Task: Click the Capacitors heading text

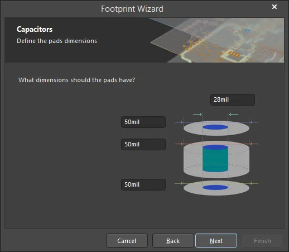Action: pos(35,30)
